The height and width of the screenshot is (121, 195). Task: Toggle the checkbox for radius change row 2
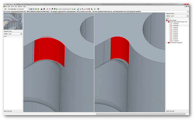(x=171, y=25)
